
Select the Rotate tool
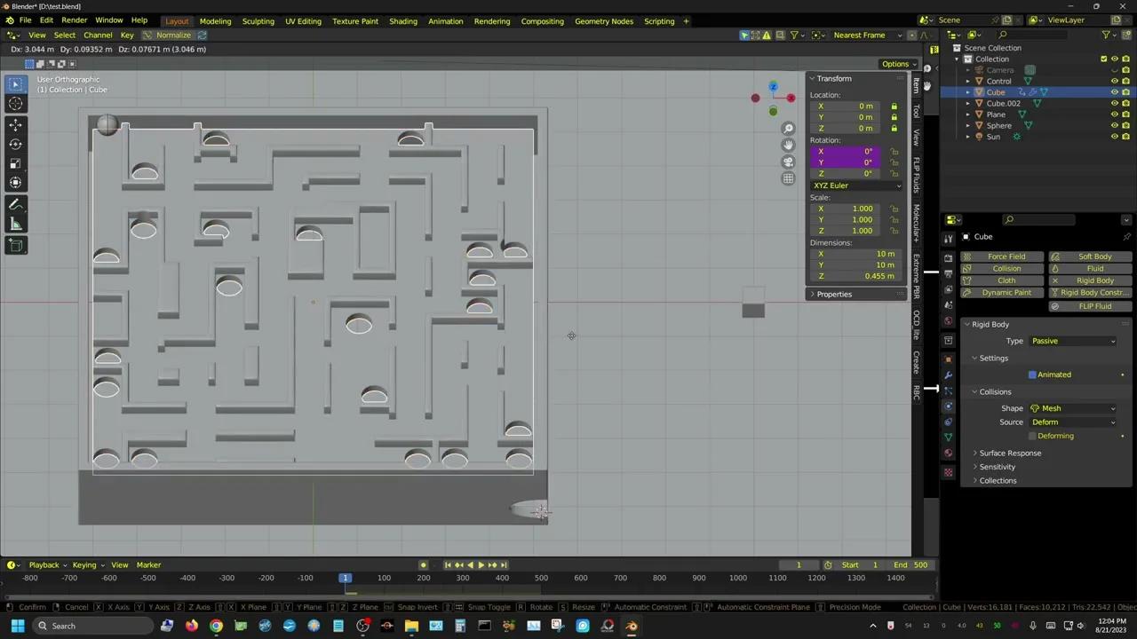15,142
